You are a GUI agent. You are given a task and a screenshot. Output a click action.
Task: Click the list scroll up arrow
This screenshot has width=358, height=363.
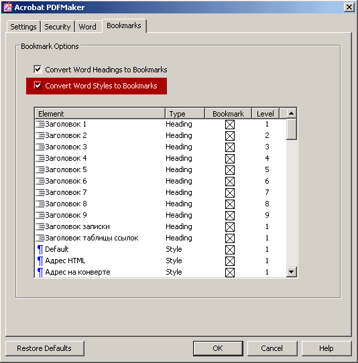point(291,113)
